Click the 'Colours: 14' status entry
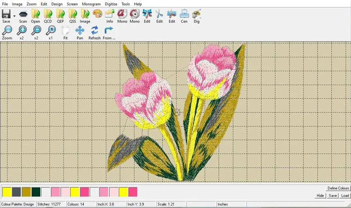This screenshot has height=208, width=351. (x=76, y=204)
